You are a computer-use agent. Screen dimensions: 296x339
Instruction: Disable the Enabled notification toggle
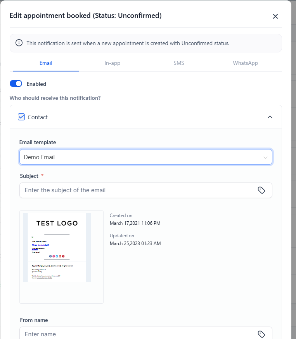(x=16, y=84)
